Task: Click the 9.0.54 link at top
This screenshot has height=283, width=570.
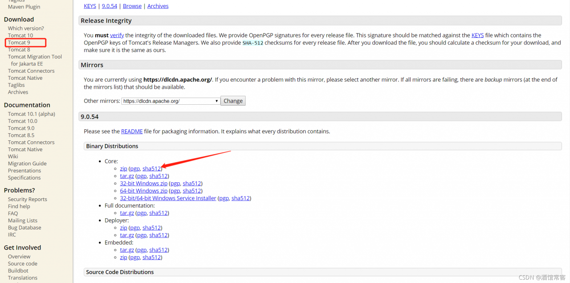Action: pos(110,6)
